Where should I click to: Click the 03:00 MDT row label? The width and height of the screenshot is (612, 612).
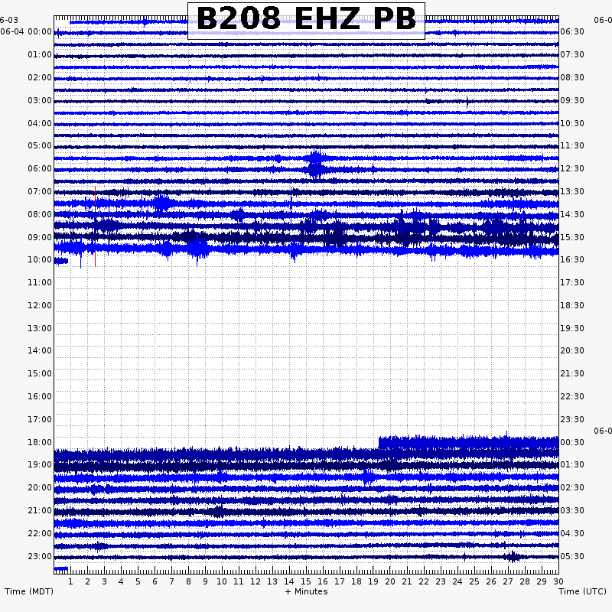(40, 101)
